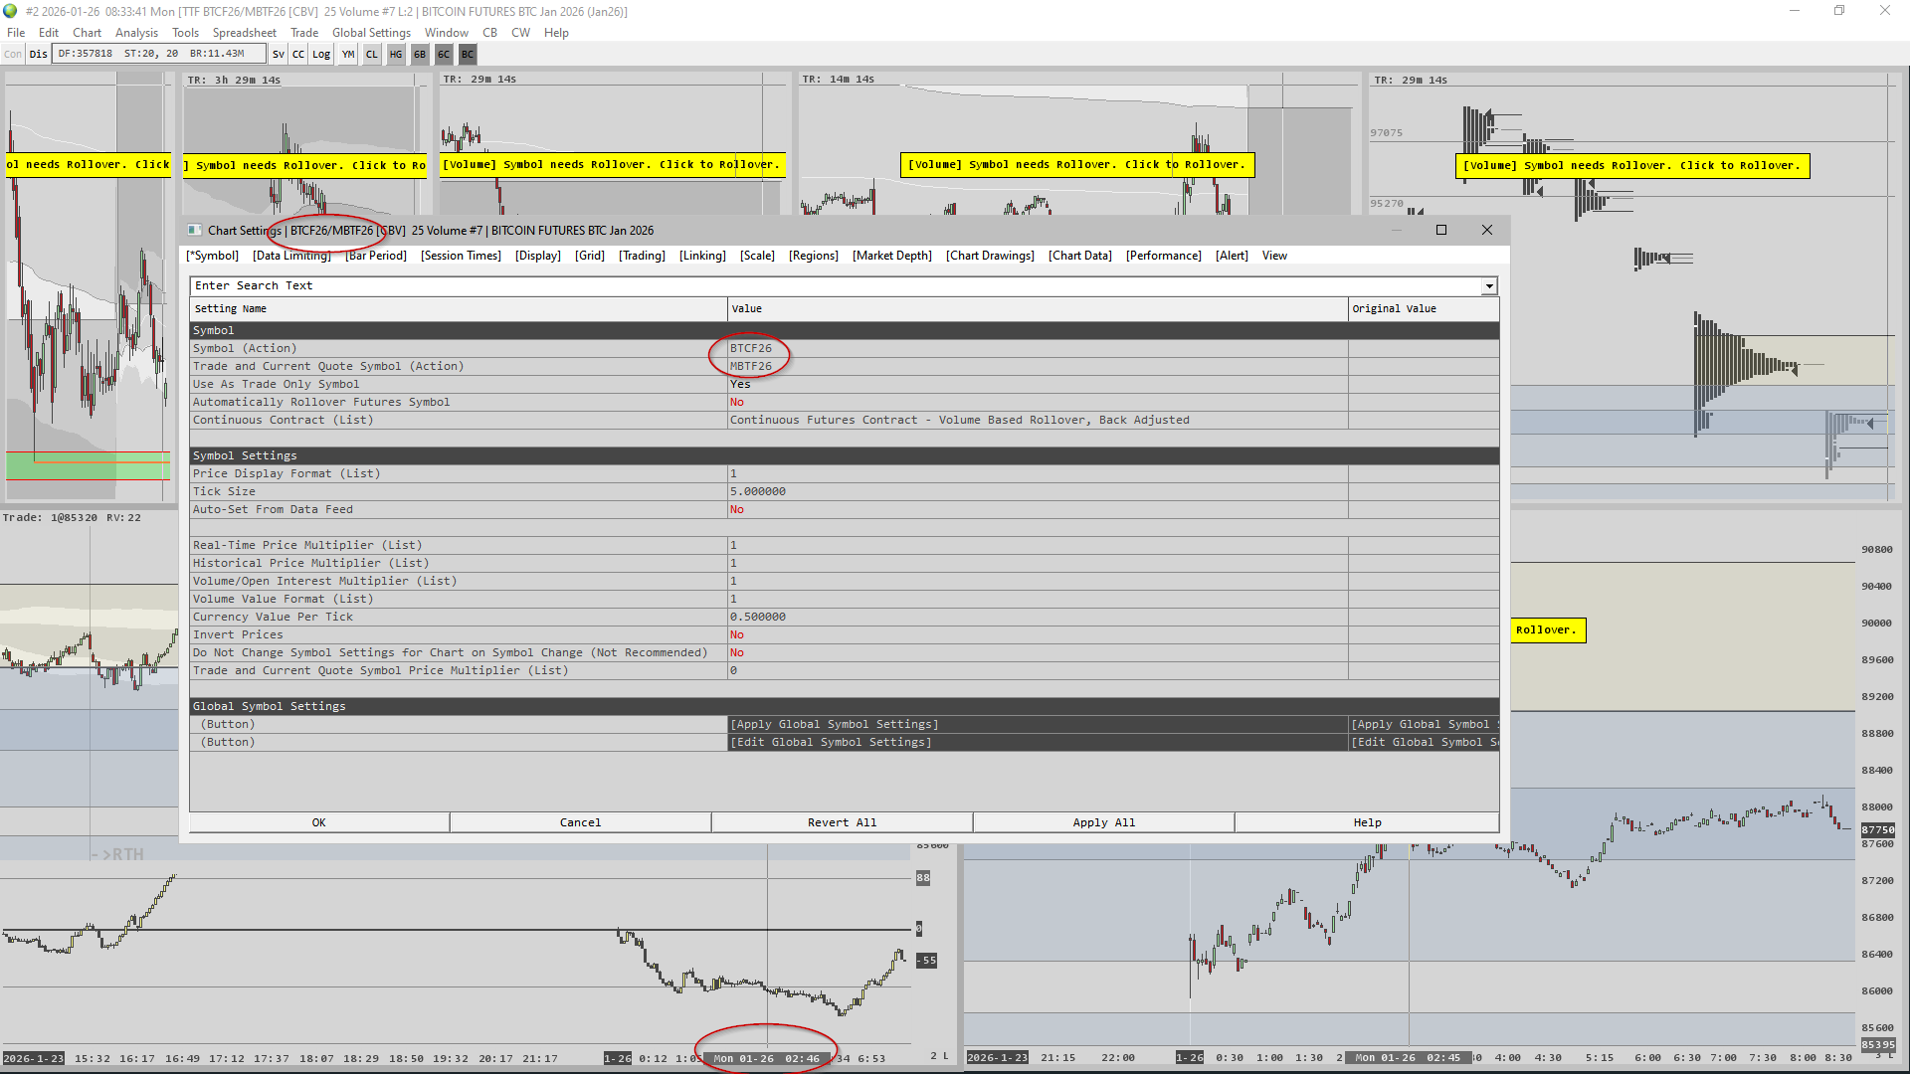Image resolution: width=1910 pixels, height=1074 pixels.
Task: Click the Enter Search Text field
Action: [836, 286]
